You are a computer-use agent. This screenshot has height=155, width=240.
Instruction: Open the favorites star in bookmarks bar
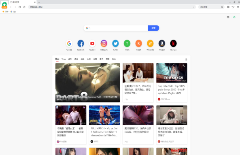pos(3,11)
